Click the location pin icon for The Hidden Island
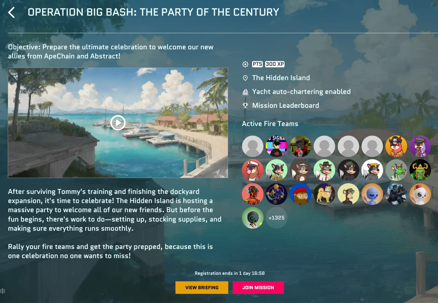Viewport: 438px width, 303px height. pyautogui.click(x=245, y=78)
